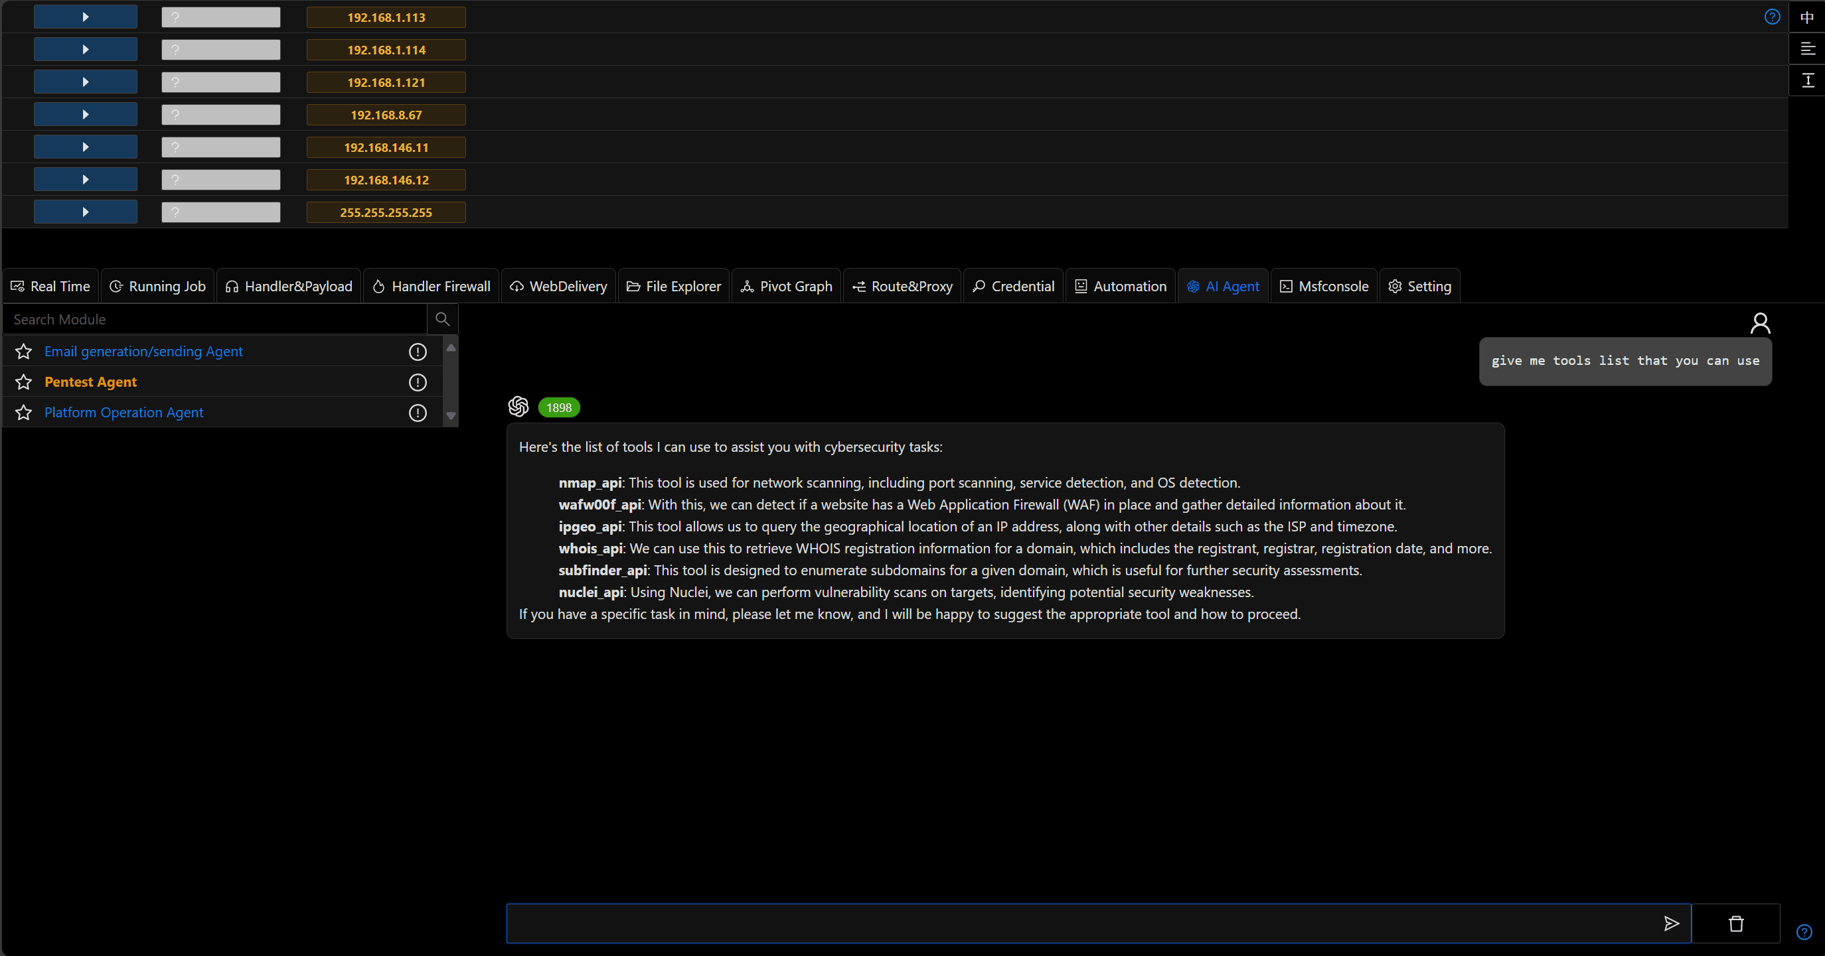Click the vertical resize icon in right sidebar
The height and width of the screenshot is (956, 1825).
tap(1807, 80)
